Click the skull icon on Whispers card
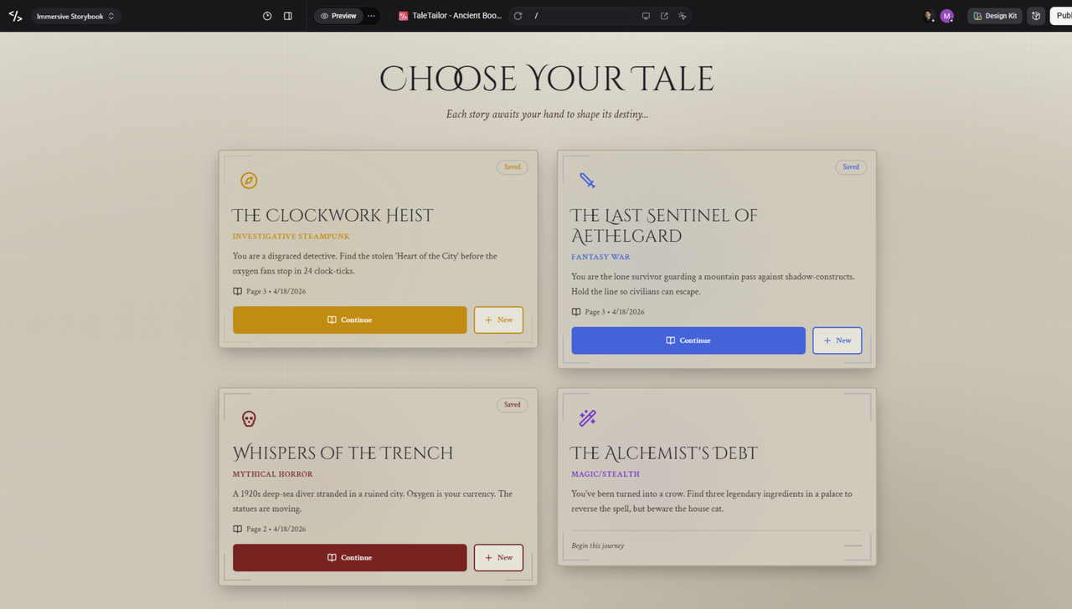 click(x=249, y=418)
